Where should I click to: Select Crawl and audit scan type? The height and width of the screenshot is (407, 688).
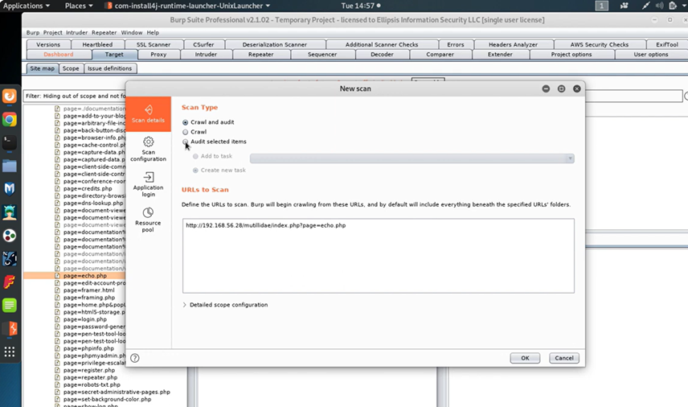185,122
